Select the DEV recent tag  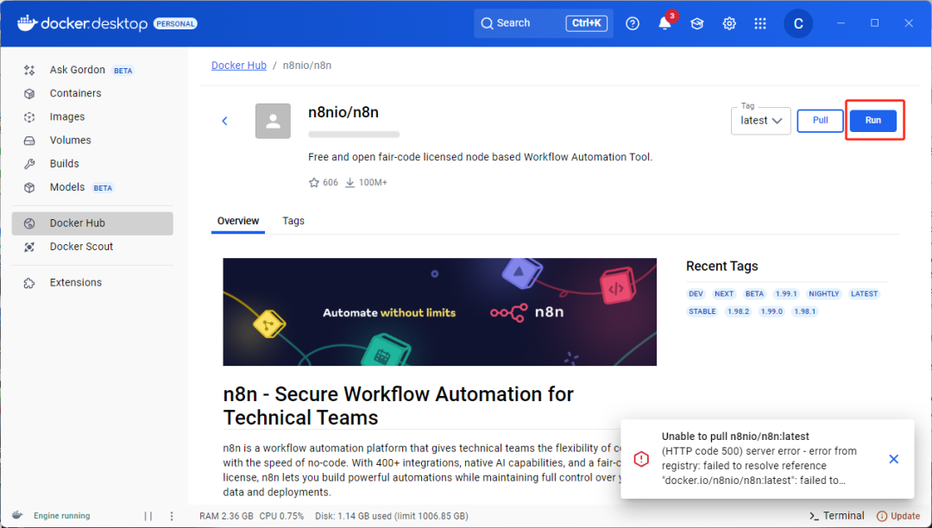(696, 294)
